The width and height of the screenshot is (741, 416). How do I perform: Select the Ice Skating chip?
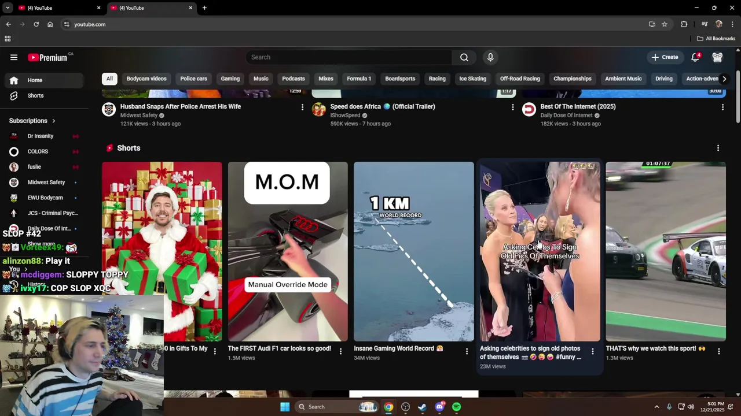(473, 79)
